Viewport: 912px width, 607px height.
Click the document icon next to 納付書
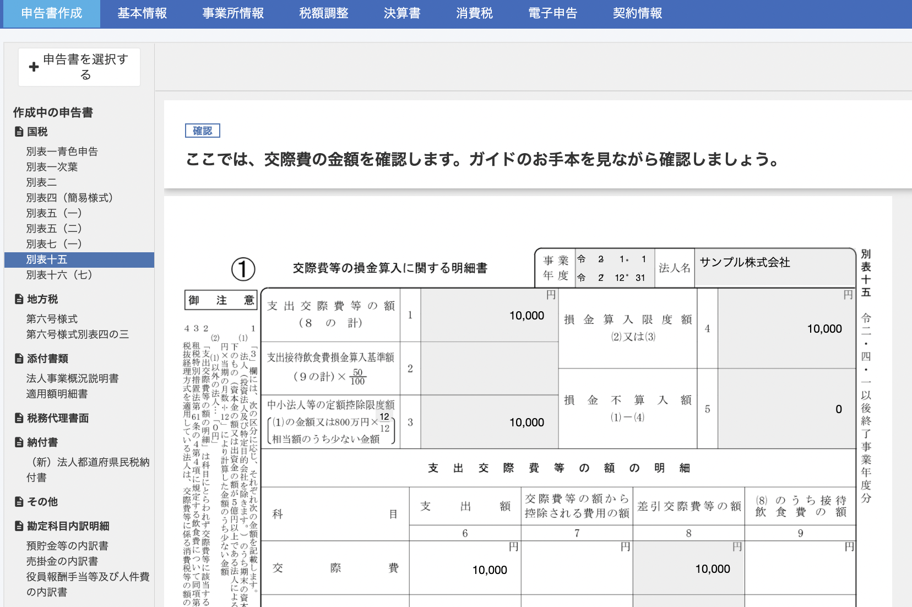pos(19,442)
